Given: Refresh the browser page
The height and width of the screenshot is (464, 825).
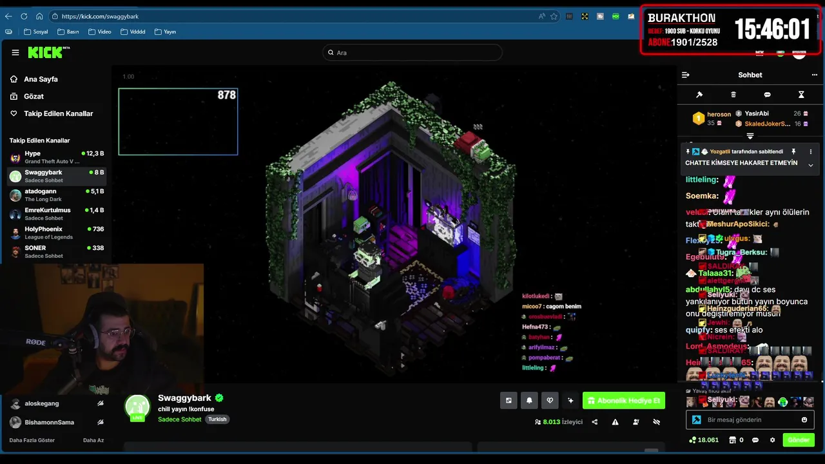Looking at the screenshot, I should [24, 16].
